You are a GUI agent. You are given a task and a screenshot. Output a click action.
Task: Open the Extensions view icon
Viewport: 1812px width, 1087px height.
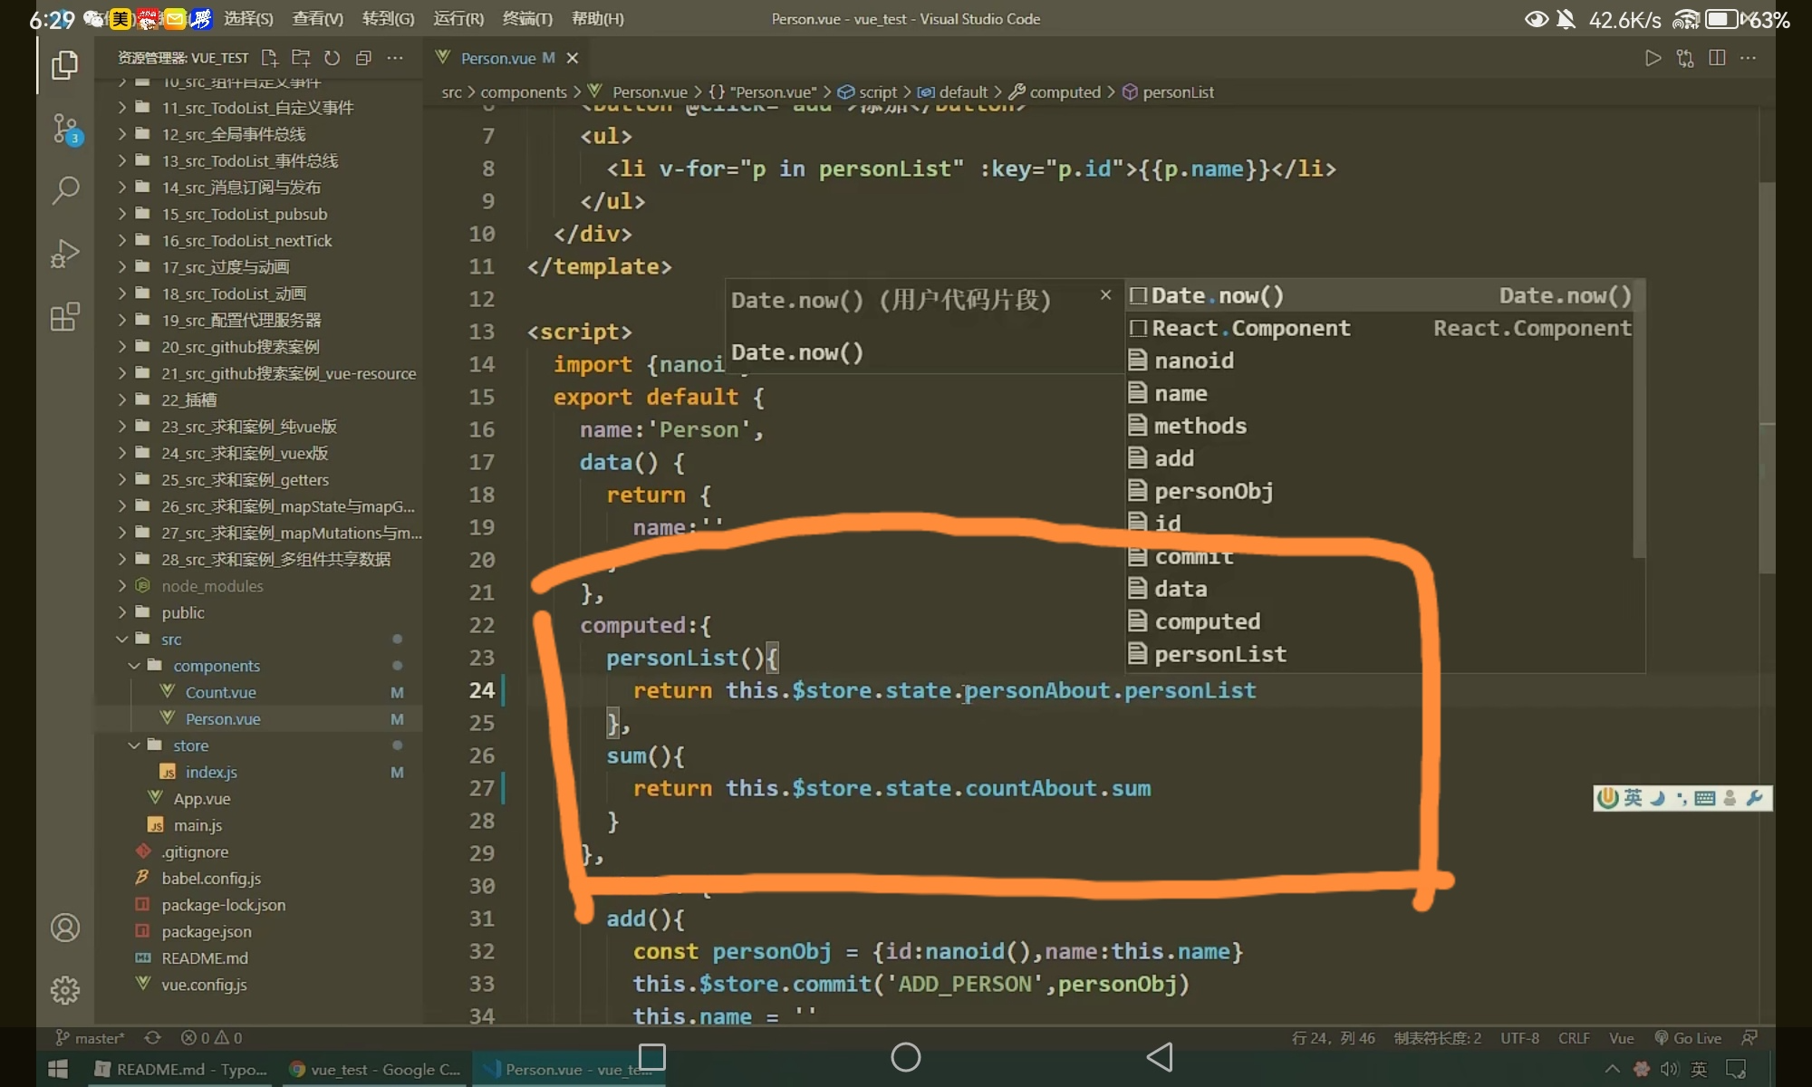65,317
